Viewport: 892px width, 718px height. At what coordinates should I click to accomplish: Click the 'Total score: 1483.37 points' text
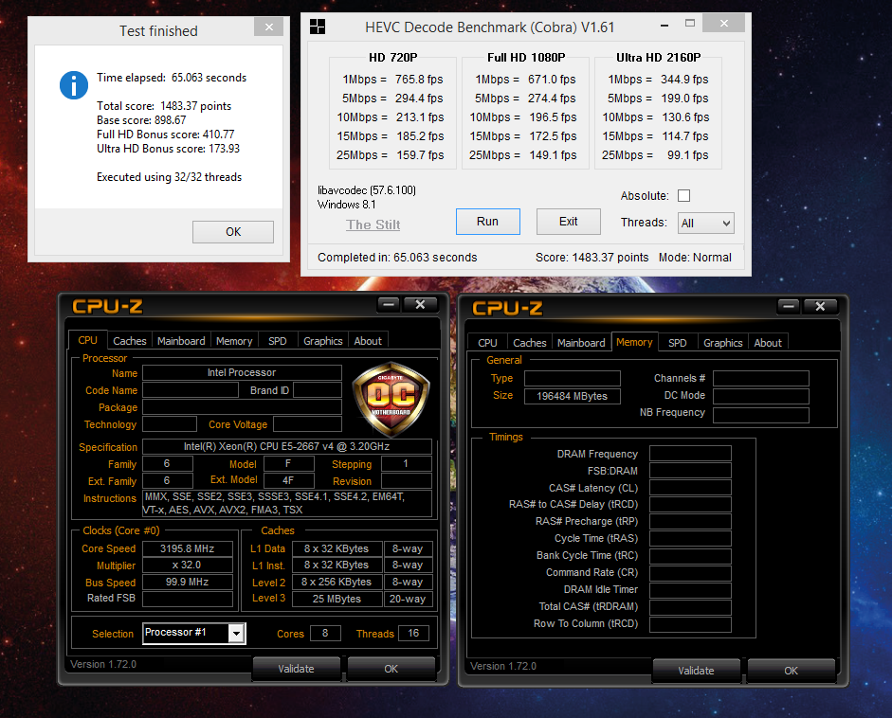[164, 106]
